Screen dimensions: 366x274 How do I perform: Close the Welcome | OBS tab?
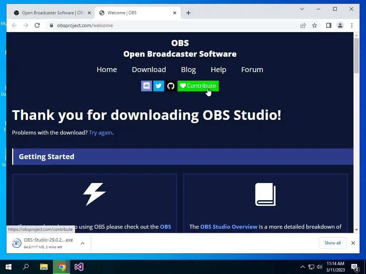pos(174,13)
